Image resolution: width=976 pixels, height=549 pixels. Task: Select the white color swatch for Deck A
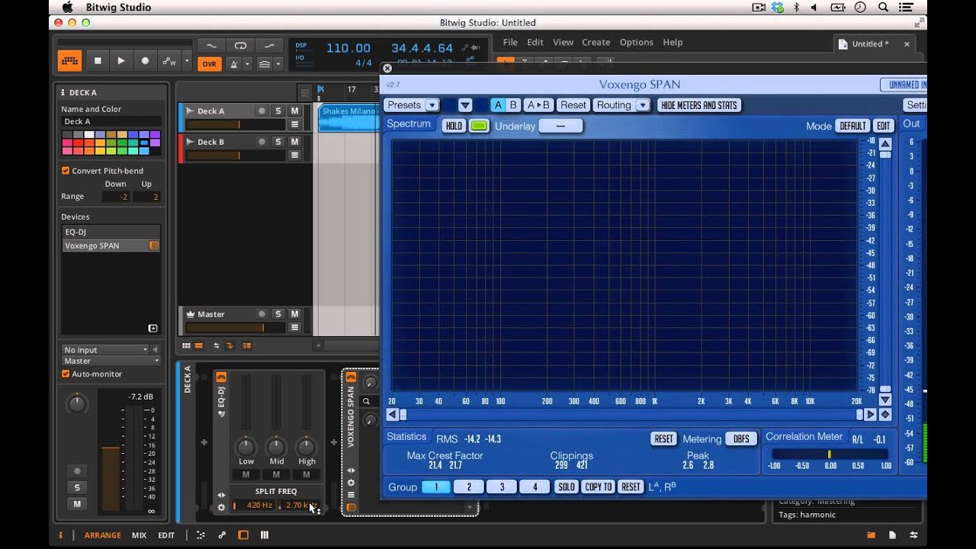[88, 135]
